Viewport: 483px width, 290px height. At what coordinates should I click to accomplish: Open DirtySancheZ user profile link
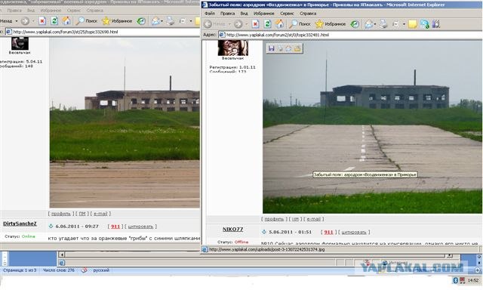[x=20, y=224]
